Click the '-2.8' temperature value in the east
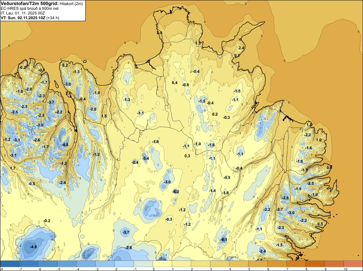The width and height of the screenshot is (363, 271). click(x=286, y=198)
